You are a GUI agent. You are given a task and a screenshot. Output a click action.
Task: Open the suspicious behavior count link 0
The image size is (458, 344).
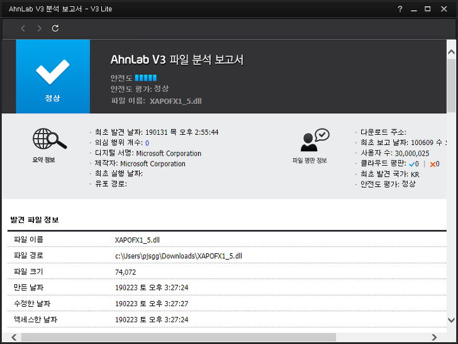point(147,143)
